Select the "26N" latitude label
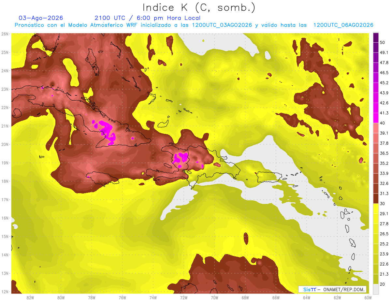The width and height of the screenshot is (391, 302). tap(5, 34)
